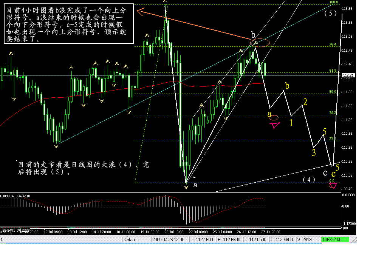Viewport: 387px width, 280px height.
Task: Click the current price tag 112.21
Action: pyautogui.click(x=348, y=75)
